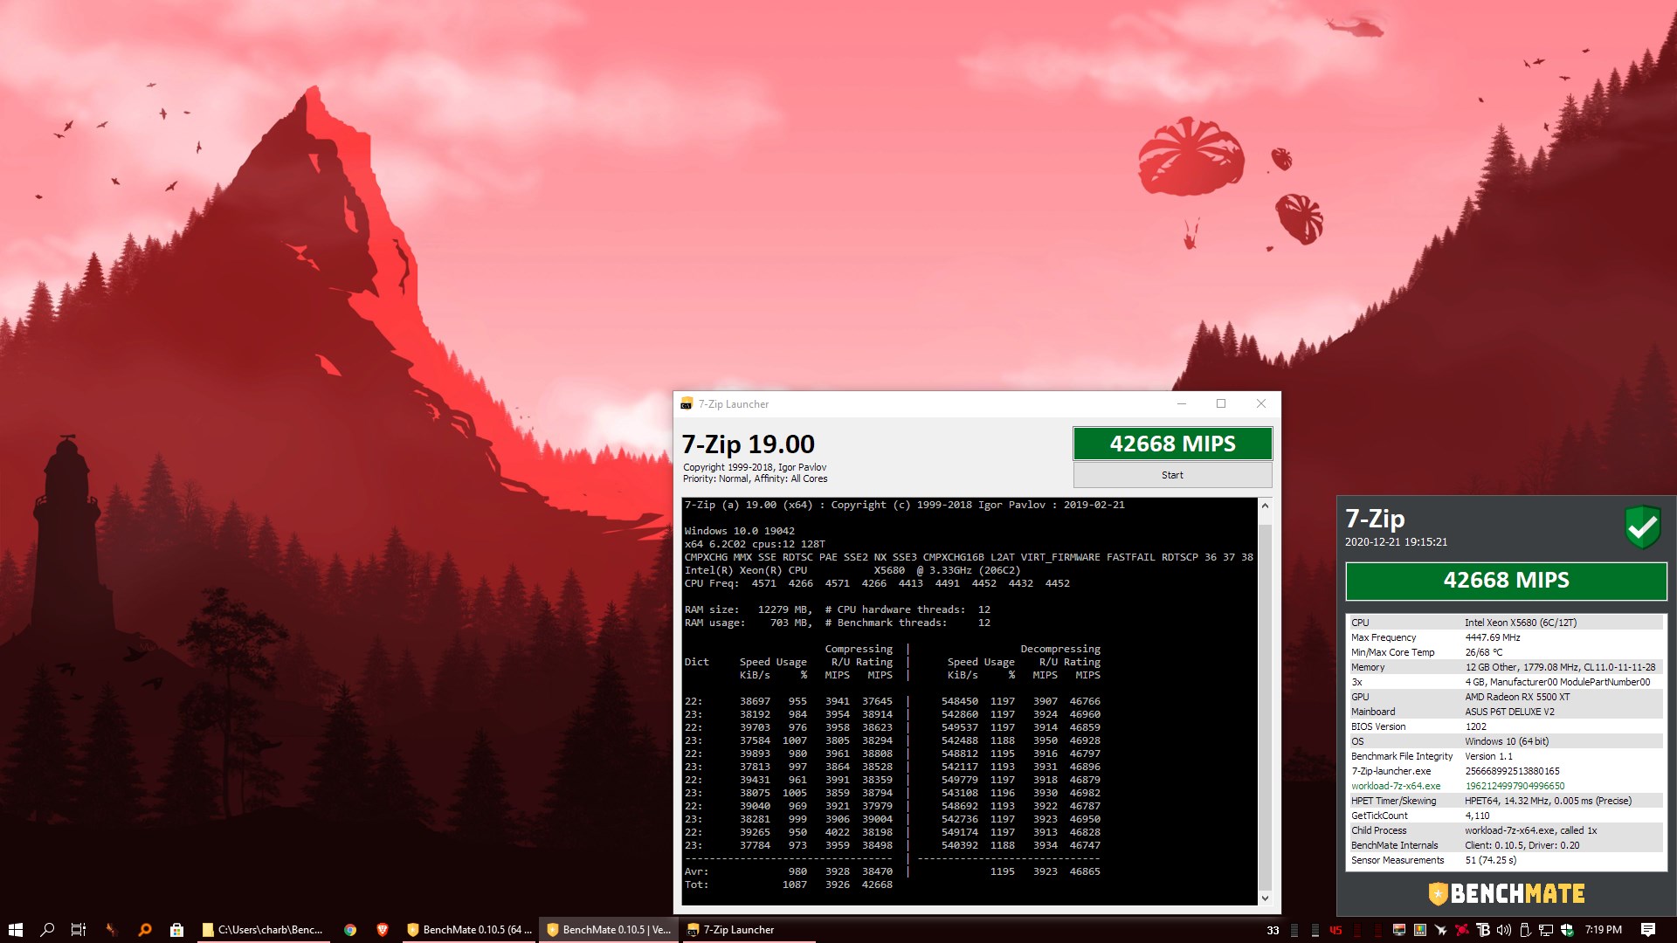
Task: Click the BenchMate logo
Action: 1506,893
